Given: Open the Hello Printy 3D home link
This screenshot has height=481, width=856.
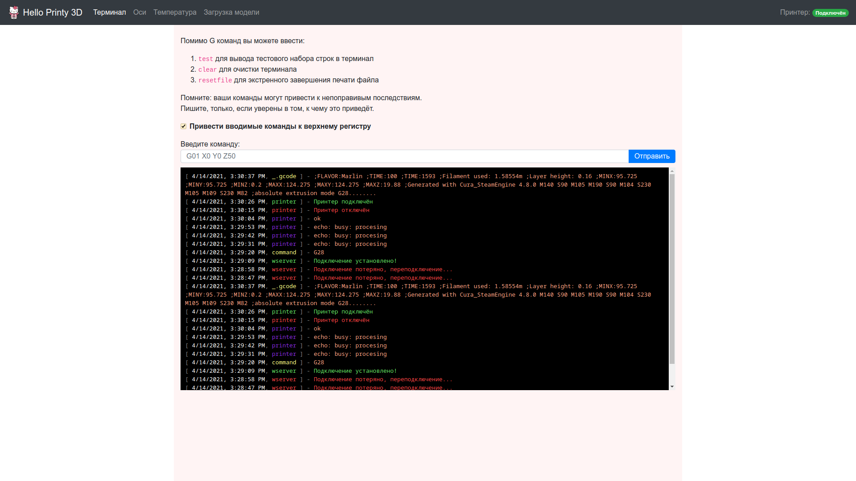Looking at the screenshot, I should [x=52, y=12].
